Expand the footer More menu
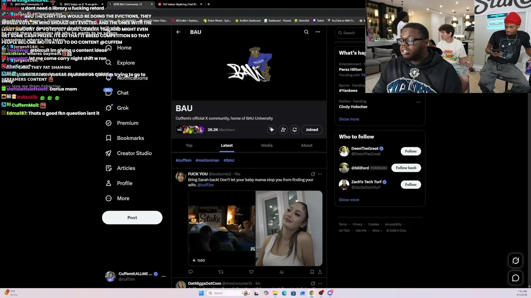The image size is (531, 298). point(377,231)
